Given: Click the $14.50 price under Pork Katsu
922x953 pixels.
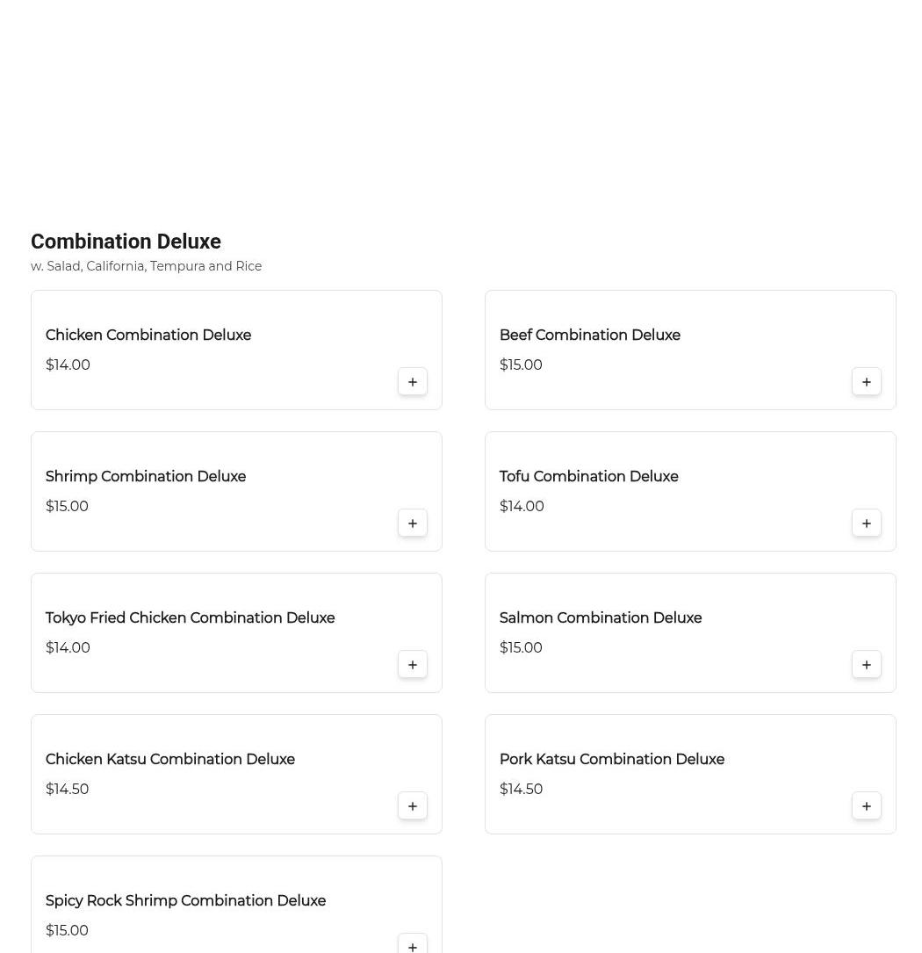Looking at the screenshot, I should click(522, 790).
